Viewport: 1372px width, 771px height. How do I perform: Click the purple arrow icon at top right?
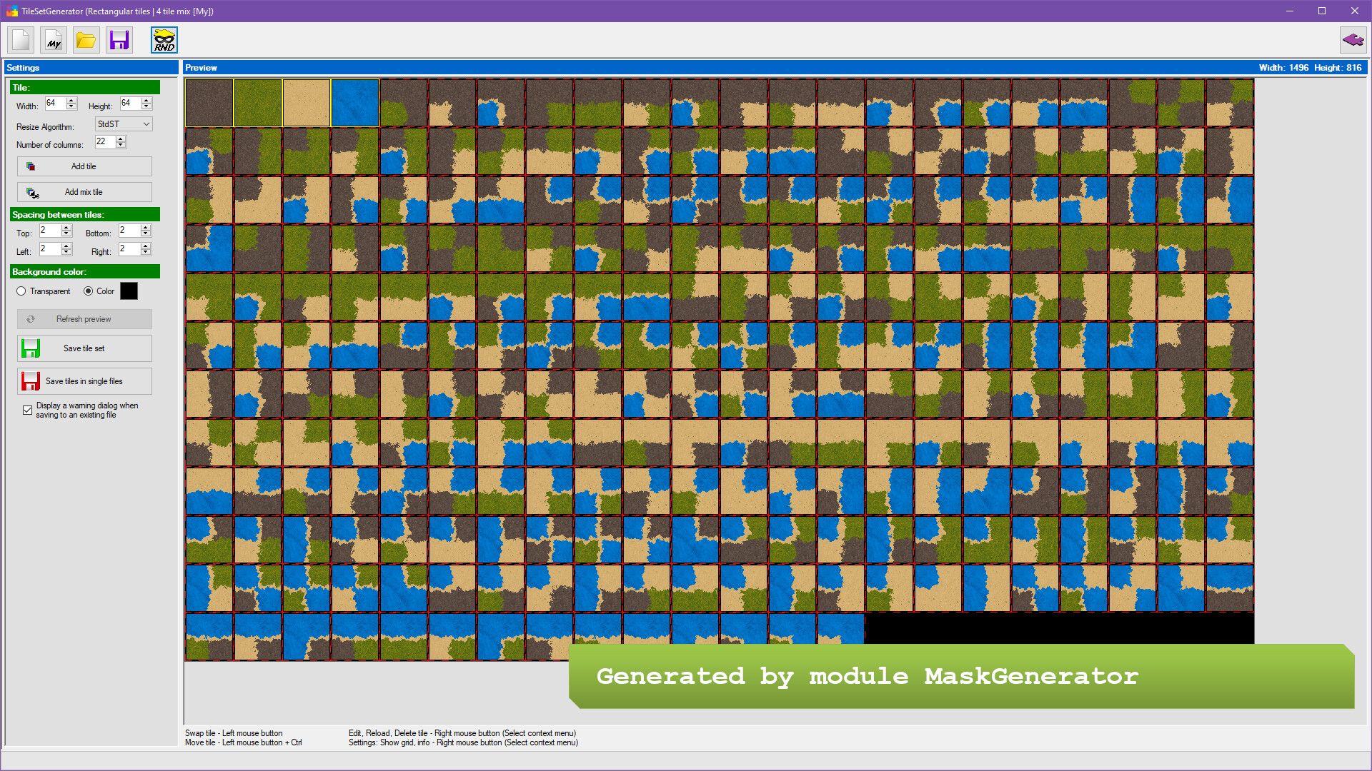1353,40
